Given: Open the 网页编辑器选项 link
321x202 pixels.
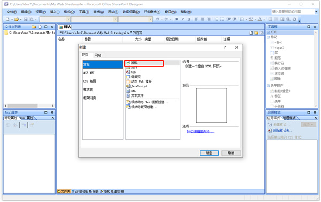Looking at the screenshot, I should click(x=201, y=131).
